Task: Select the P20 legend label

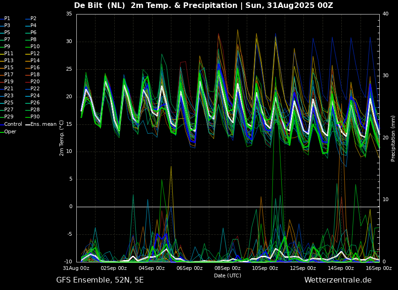Action: pos(35,81)
